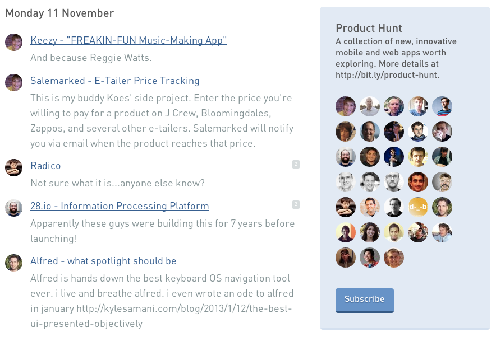Screen dimensions: 496x346
Task: Click the poster avatar beside the Alfred post
Action: 14,263
